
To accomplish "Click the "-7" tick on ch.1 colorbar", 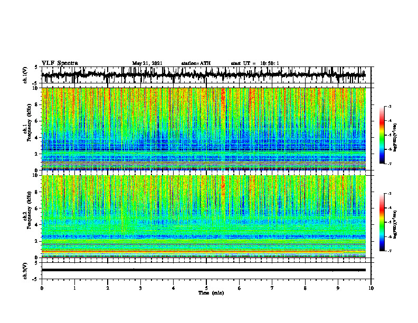I will pos(389,164).
